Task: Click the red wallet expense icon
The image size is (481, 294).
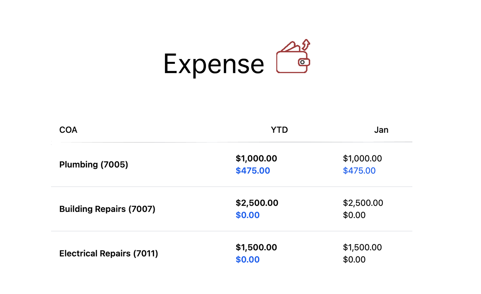Action: tap(293, 57)
